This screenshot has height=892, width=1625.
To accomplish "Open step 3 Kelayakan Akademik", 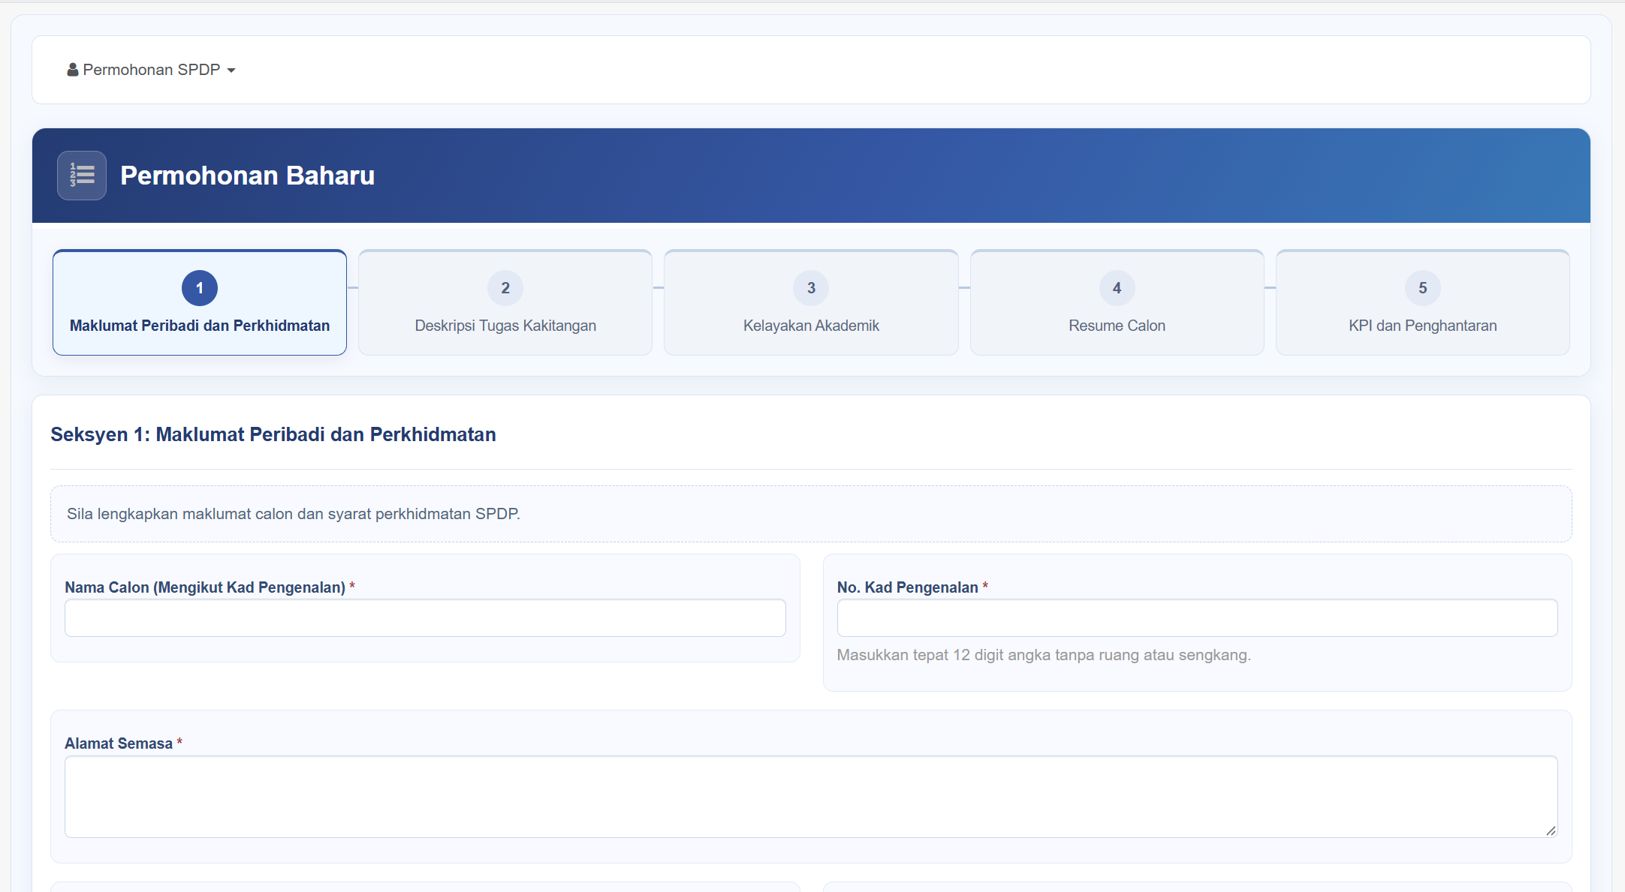I will click(811, 302).
